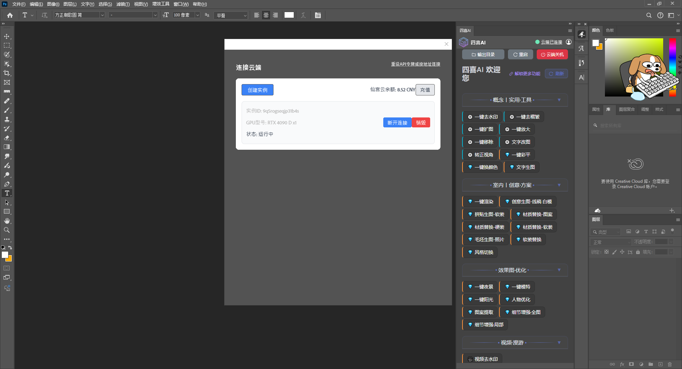
Task: Click the user account icon in 四喜AI panel
Action: (569, 42)
